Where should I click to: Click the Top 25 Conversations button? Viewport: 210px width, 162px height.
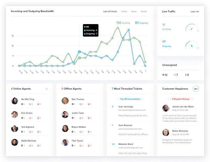pos(130,99)
